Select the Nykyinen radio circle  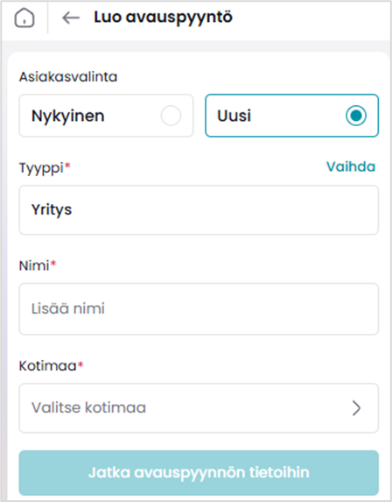tap(171, 116)
